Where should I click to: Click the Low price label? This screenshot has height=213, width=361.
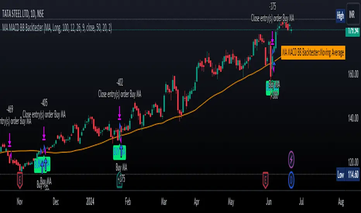pos(340,175)
